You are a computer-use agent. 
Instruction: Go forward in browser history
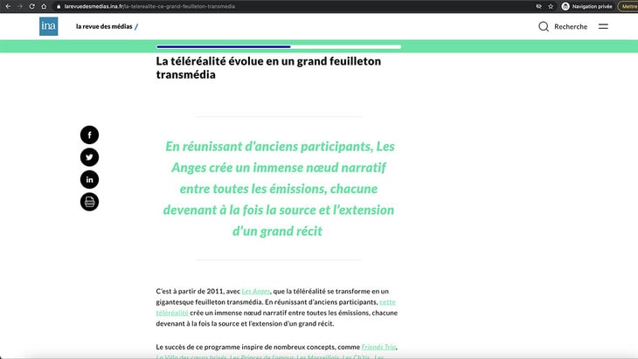pos(19,6)
